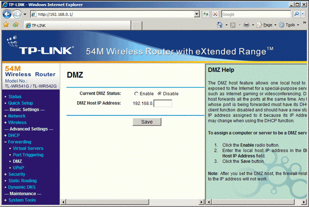
Task: Open the Favorites Center star icon
Action: [6, 25]
